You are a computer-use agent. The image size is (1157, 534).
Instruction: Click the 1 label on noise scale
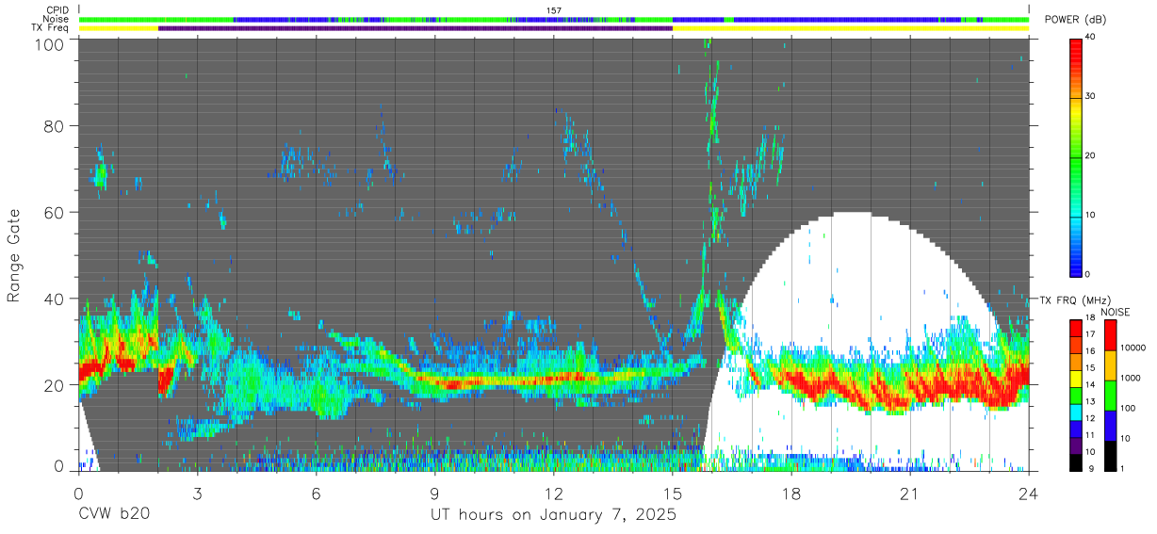click(1124, 468)
